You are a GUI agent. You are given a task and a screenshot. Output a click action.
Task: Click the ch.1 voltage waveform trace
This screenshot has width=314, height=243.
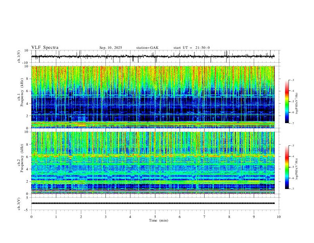point(153,56)
